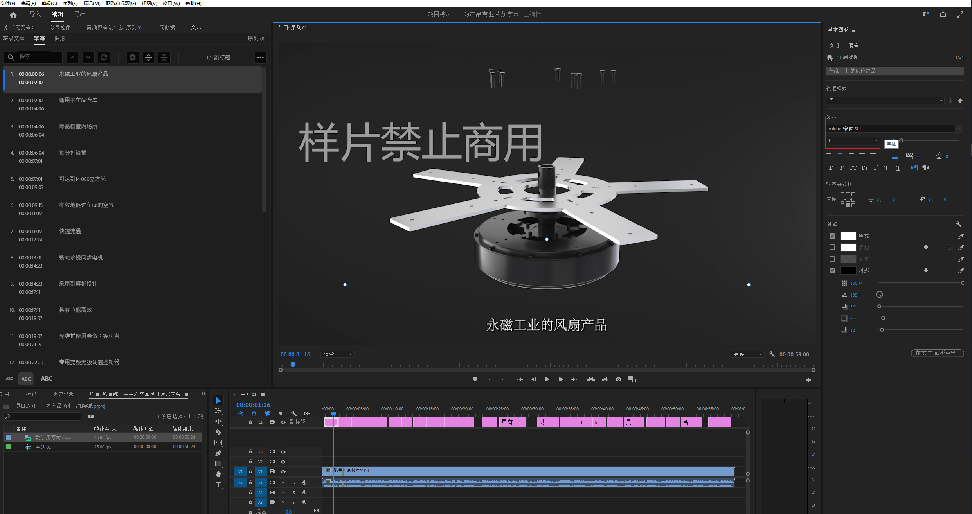Select the Razor tool in timeline toolbar
Viewport: 972px width, 514px height.
point(218,432)
